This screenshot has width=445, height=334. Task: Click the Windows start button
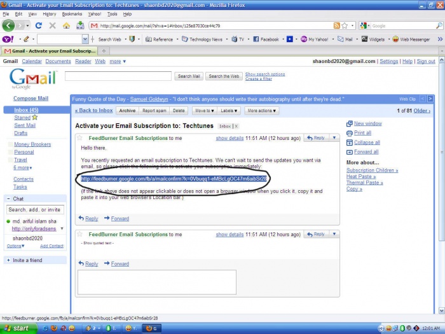[x=18, y=328]
